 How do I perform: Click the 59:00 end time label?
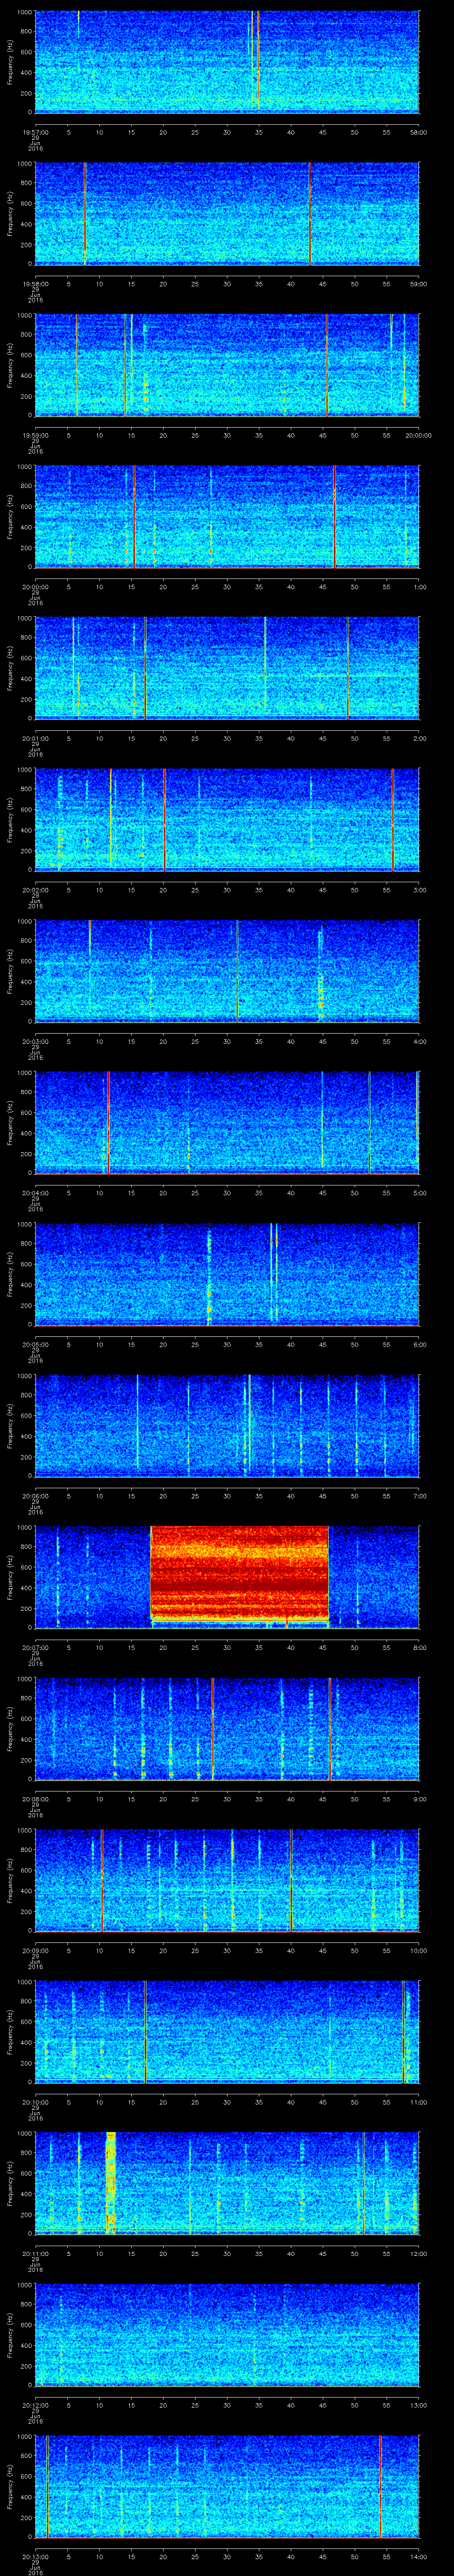419,284
